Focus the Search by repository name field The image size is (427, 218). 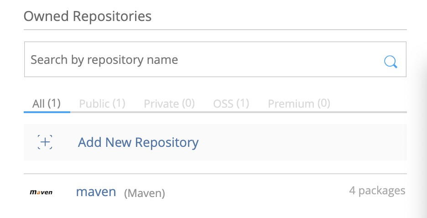coord(201,60)
